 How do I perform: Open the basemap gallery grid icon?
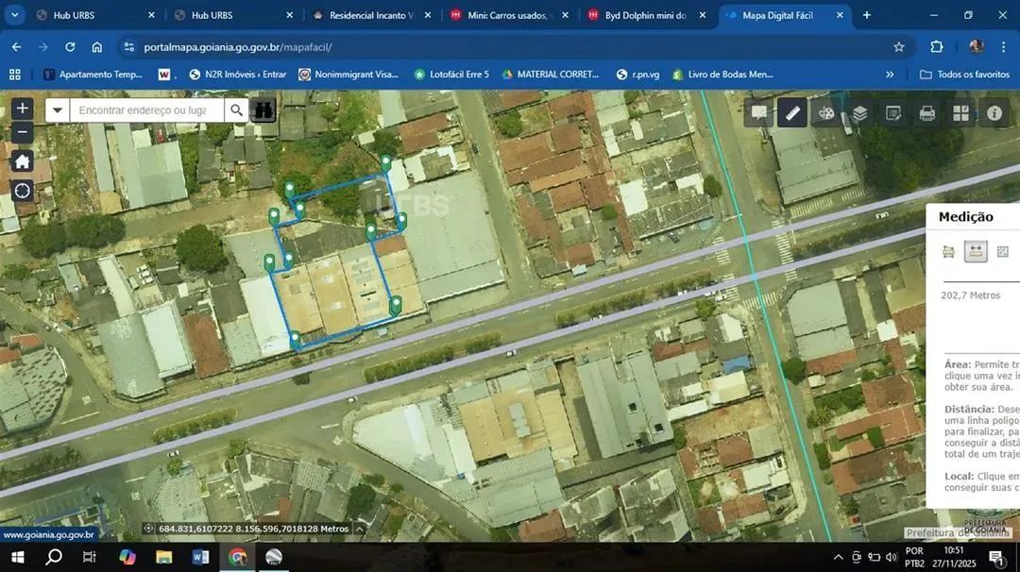pos(960,113)
